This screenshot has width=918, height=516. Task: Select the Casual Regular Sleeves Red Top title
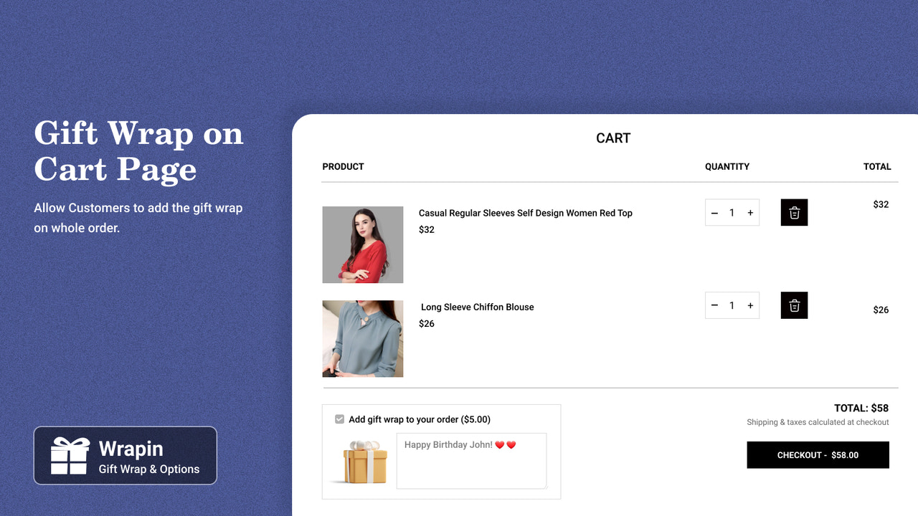coord(526,213)
